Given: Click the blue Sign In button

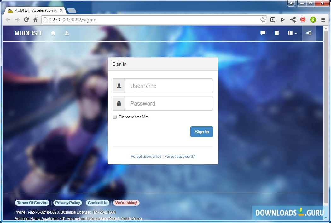Looking at the screenshot, I should point(202,132).
